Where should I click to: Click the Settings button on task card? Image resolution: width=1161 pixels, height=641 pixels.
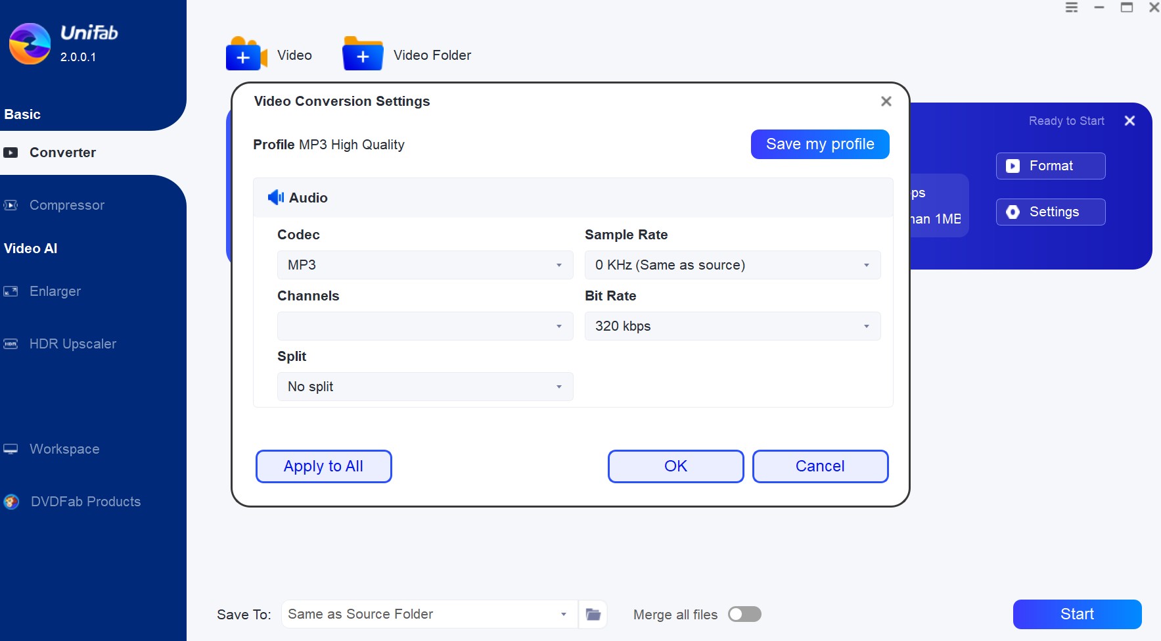(1051, 212)
